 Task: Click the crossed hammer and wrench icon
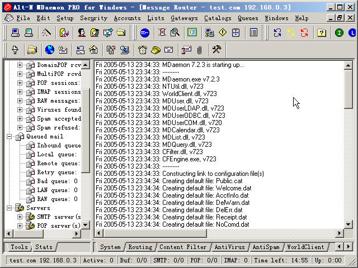tap(217, 50)
